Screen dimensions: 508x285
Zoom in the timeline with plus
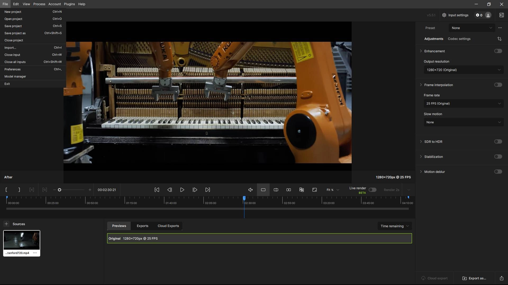point(90,190)
